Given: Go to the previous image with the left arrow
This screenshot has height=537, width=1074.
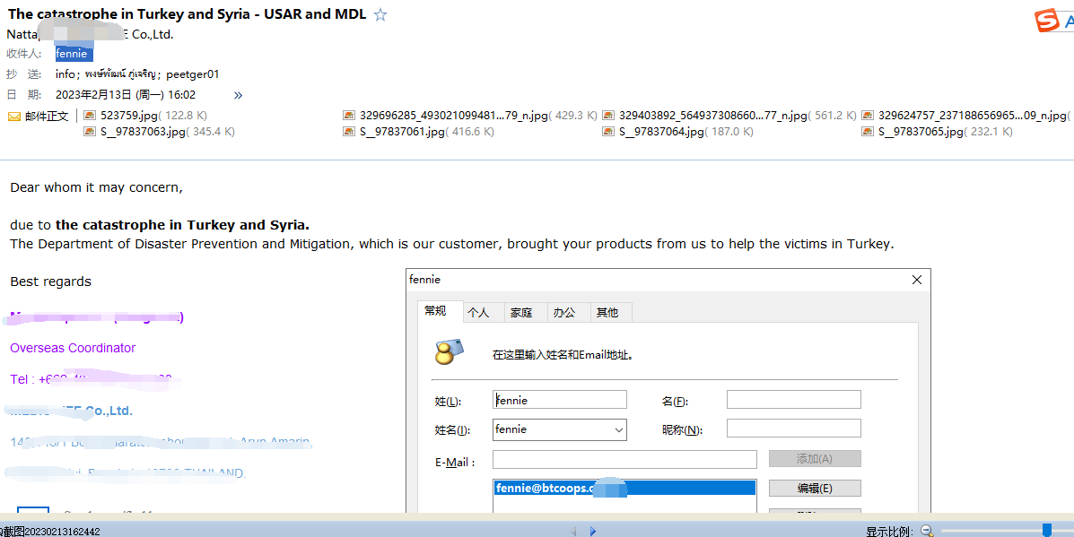Looking at the screenshot, I should point(573,531).
